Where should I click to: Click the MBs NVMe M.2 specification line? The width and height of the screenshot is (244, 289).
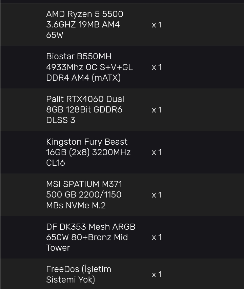pyautogui.click(x=76, y=205)
